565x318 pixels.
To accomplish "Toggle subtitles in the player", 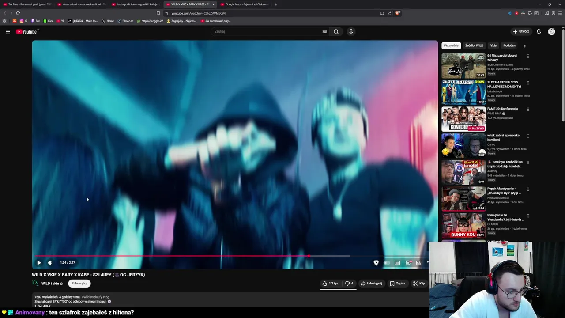I will [397, 262].
